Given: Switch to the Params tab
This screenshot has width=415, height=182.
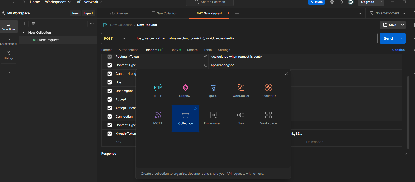Looking at the screenshot, I should coord(107,50).
